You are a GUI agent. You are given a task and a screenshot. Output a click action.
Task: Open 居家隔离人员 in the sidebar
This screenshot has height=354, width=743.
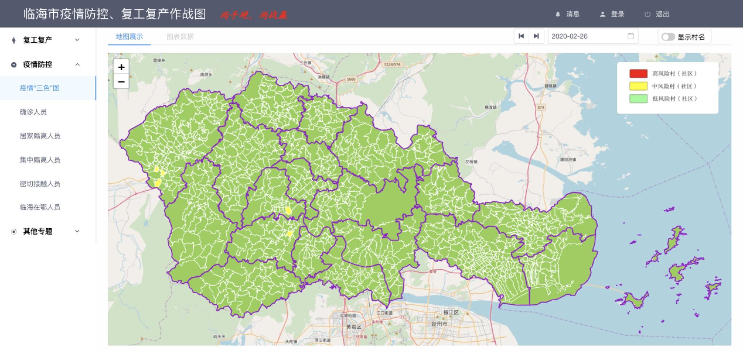40,136
